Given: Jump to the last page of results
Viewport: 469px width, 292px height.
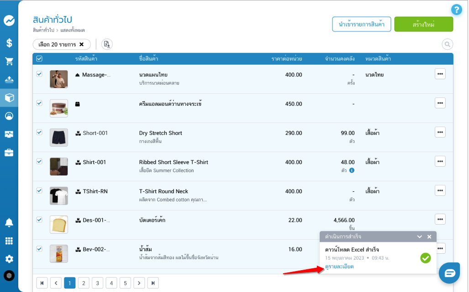Looking at the screenshot, I should click(153, 283).
